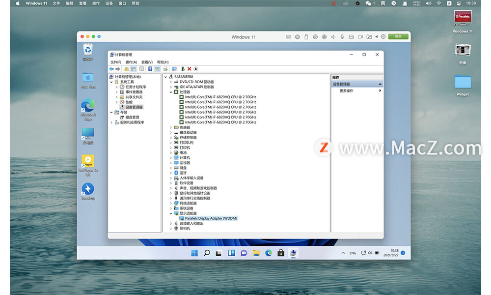
Task: Click the circled down-arrow toolbar icon
Action: (x=196, y=69)
